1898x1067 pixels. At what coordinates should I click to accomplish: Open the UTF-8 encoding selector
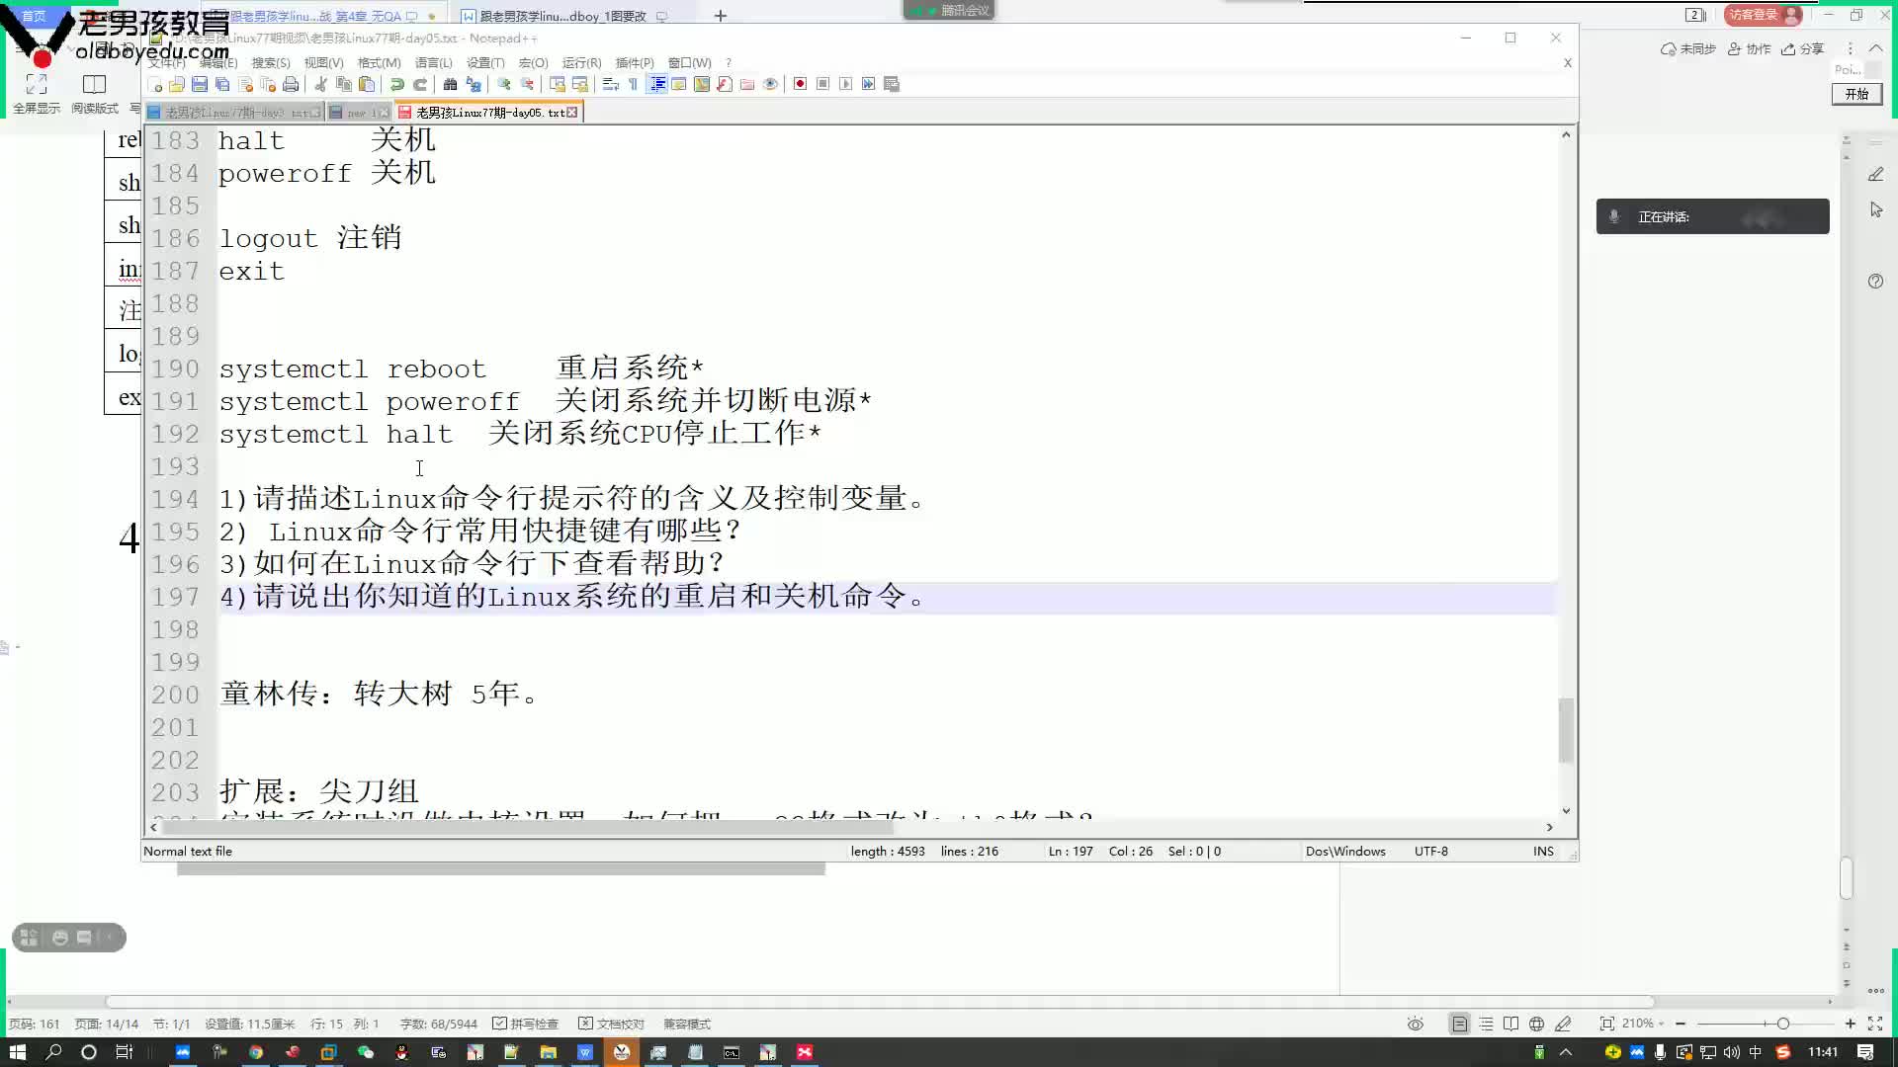(1430, 851)
